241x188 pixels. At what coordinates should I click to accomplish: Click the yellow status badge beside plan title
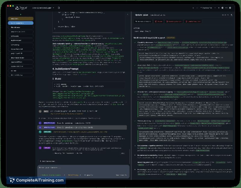[x=171, y=38]
